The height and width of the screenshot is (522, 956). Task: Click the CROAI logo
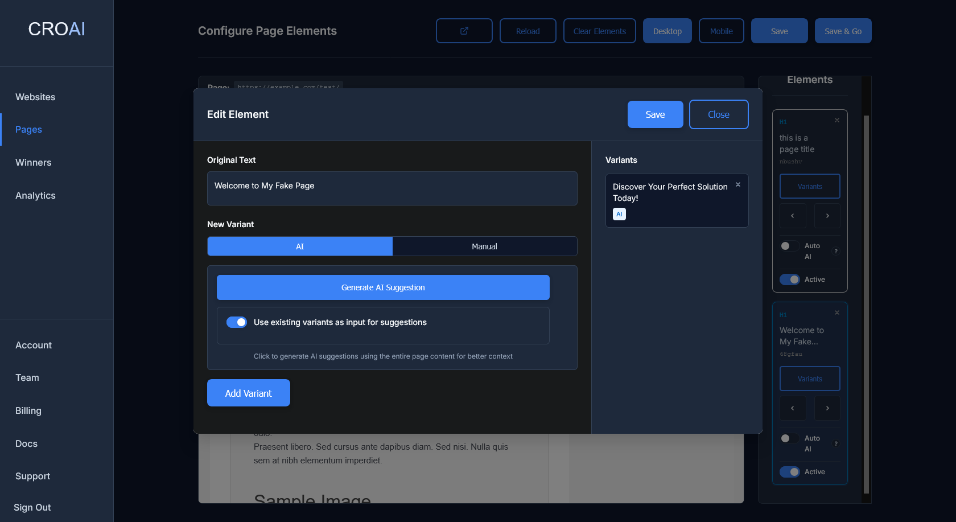56,29
